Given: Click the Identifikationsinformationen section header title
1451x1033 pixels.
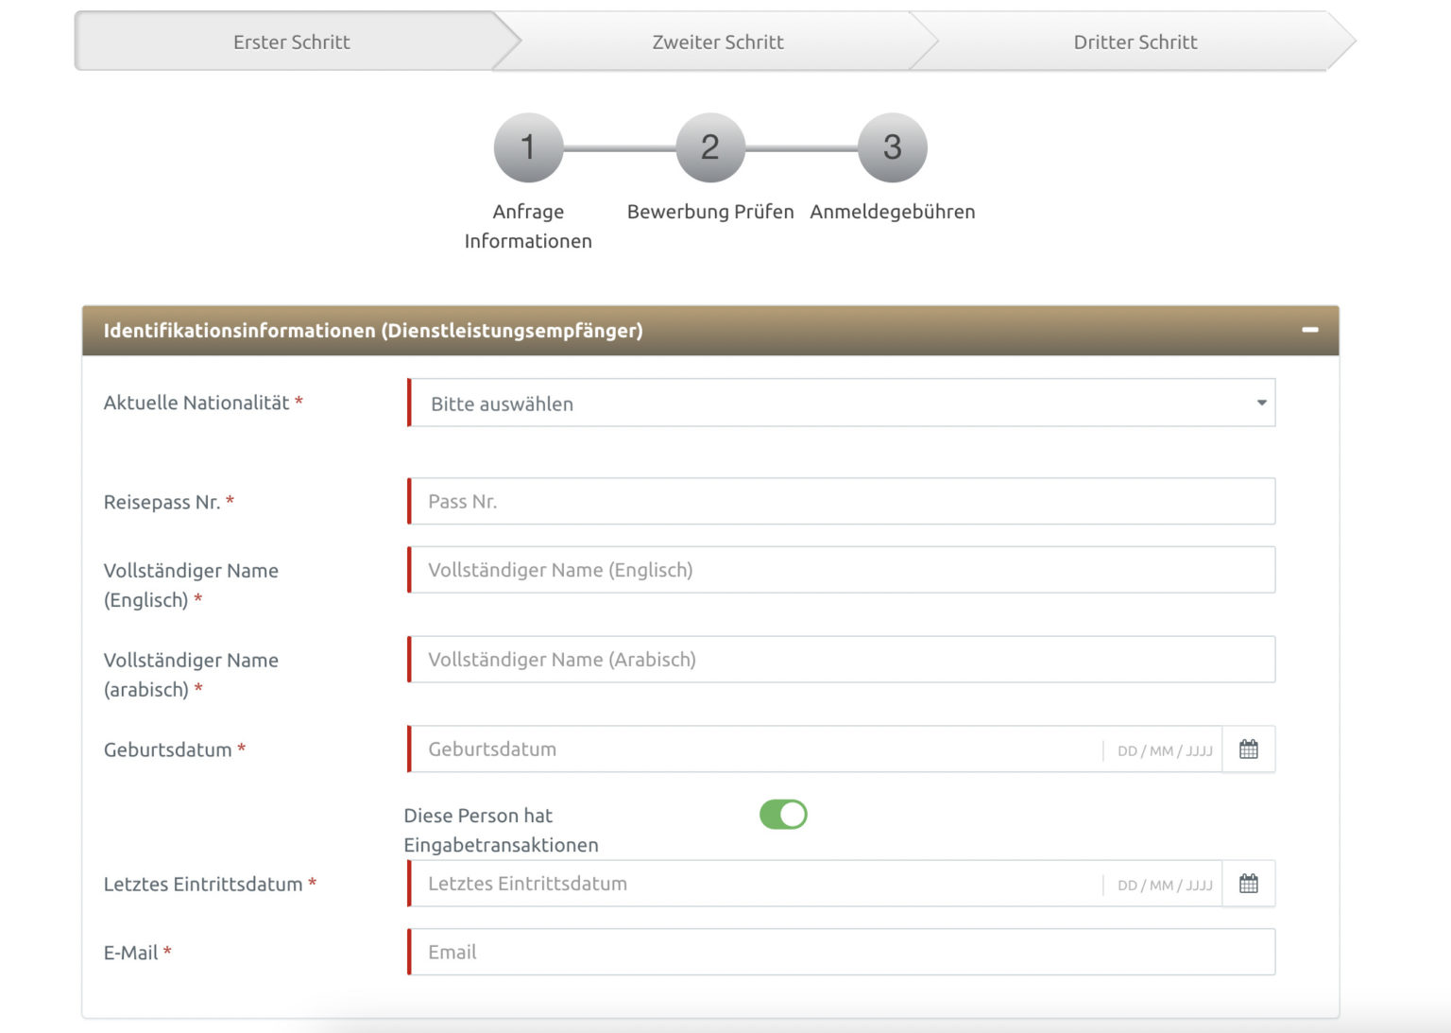Looking at the screenshot, I should pyautogui.click(x=373, y=331).
